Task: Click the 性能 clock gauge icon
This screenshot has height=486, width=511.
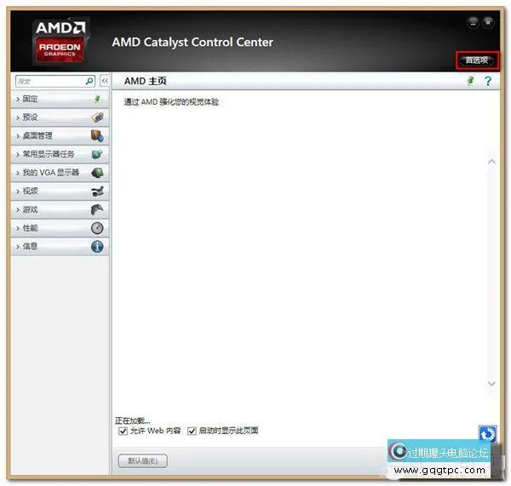Action: pos(97,228)
